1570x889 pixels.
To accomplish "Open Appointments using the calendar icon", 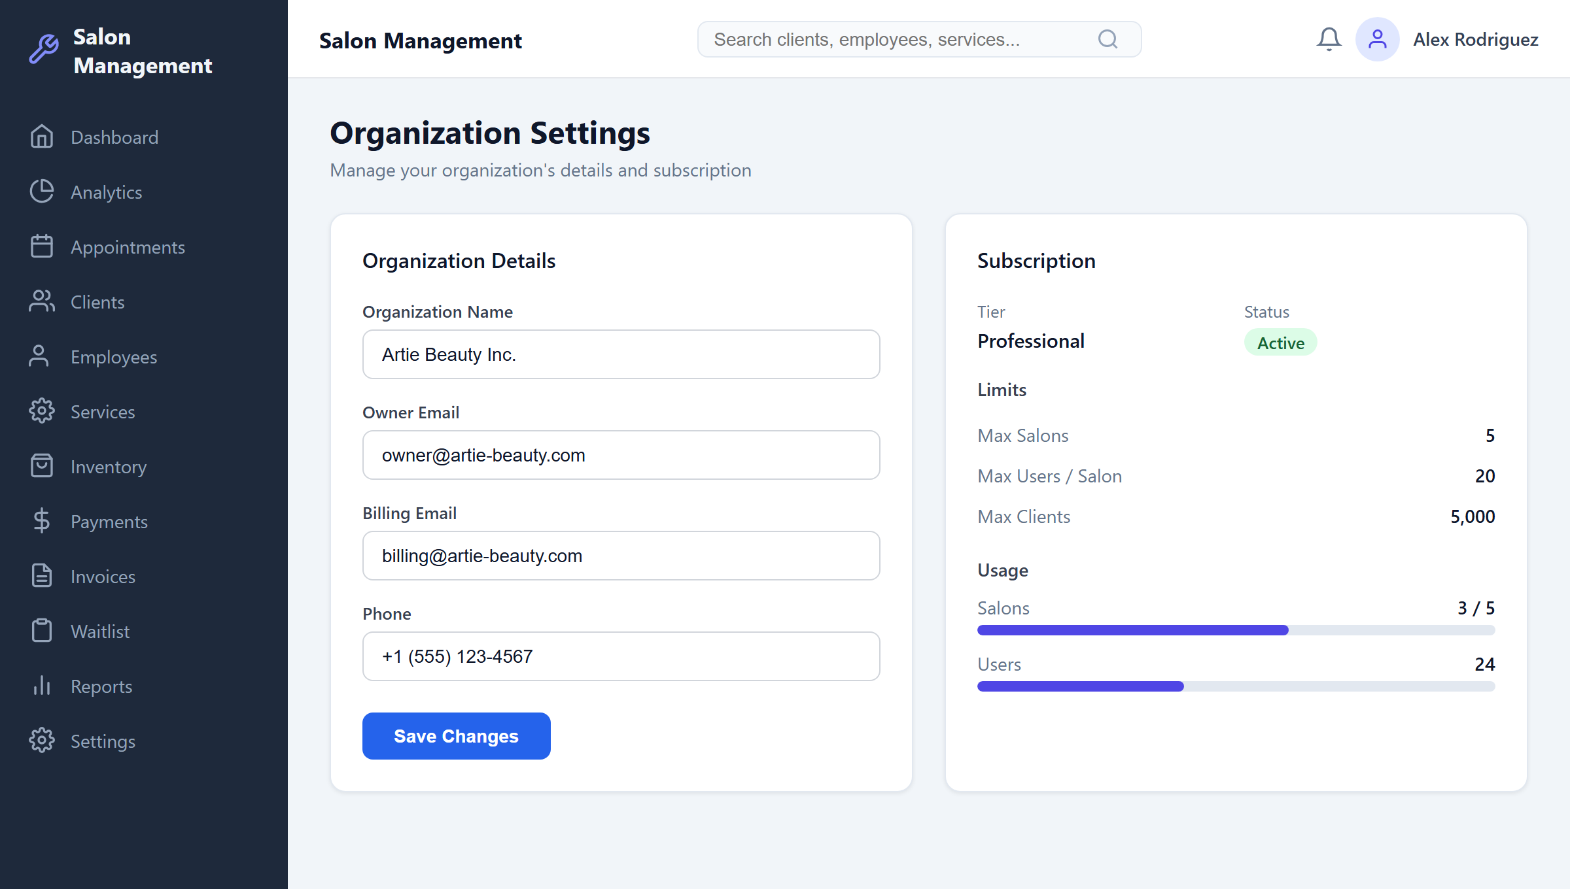I will [x=42, y=246].
